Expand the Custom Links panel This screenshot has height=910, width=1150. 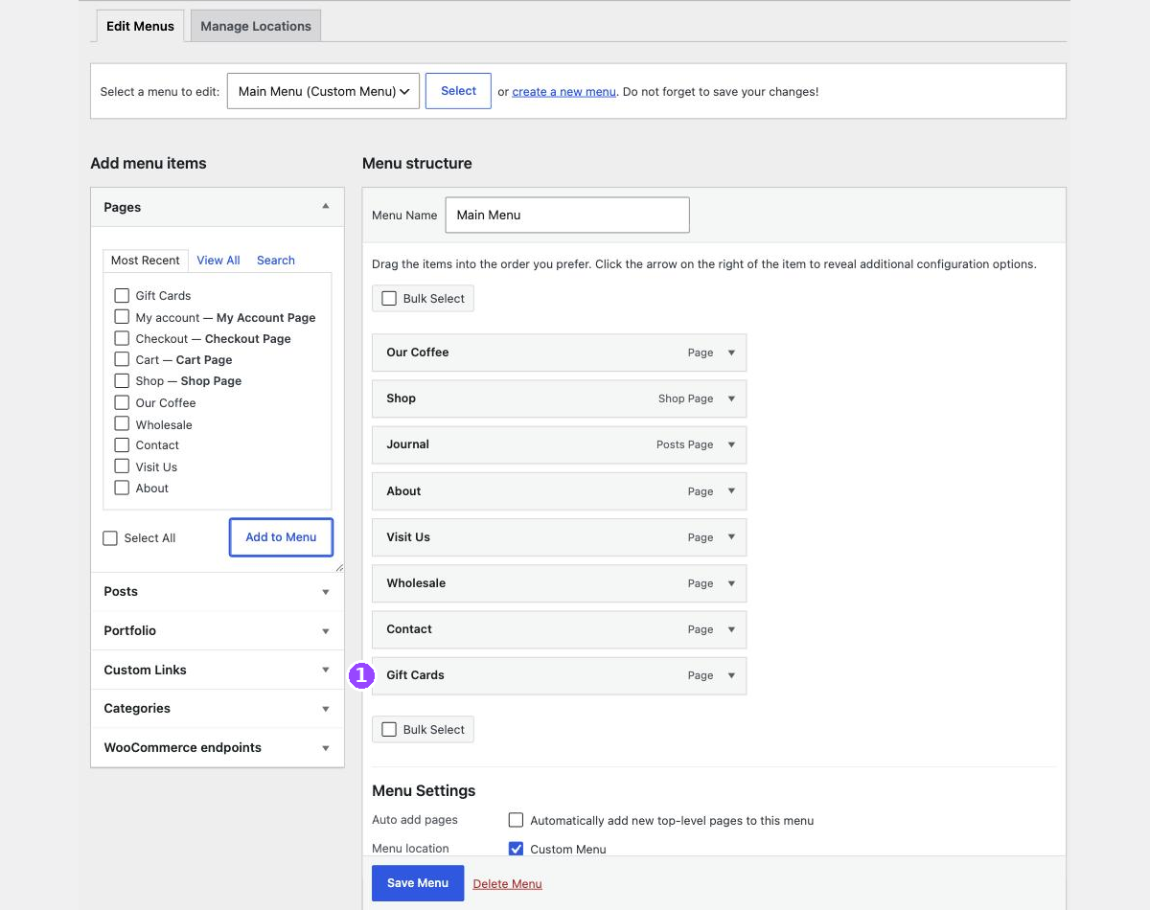(326, 671)
